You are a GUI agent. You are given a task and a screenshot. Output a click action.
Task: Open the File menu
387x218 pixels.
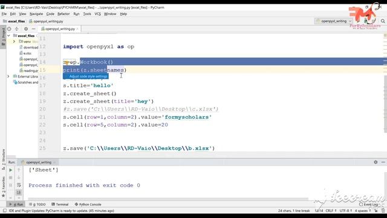tap(4, 14)
